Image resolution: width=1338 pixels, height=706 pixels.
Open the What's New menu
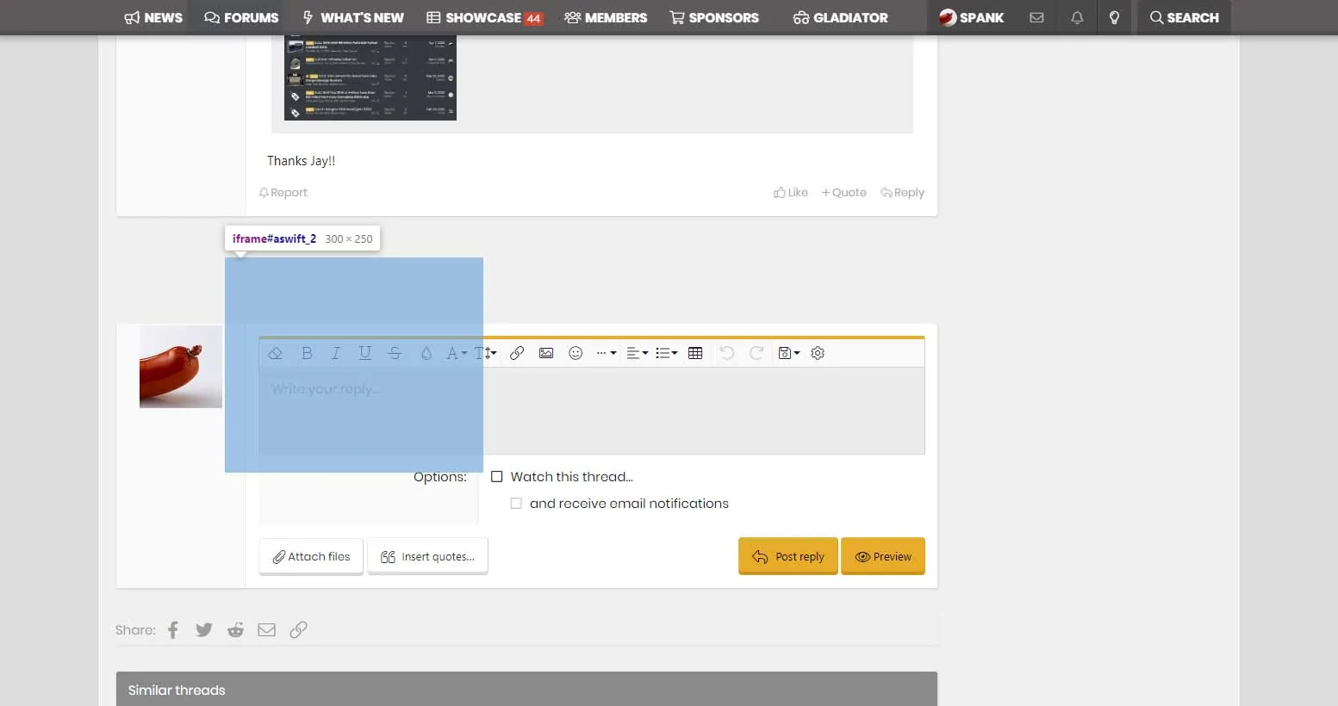pyautogui.click(x=353, y=17)
